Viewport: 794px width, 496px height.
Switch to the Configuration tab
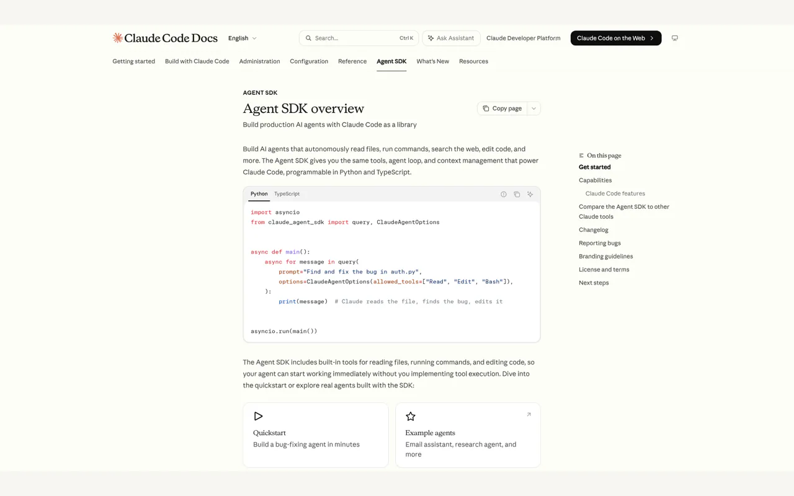(309, 61)
